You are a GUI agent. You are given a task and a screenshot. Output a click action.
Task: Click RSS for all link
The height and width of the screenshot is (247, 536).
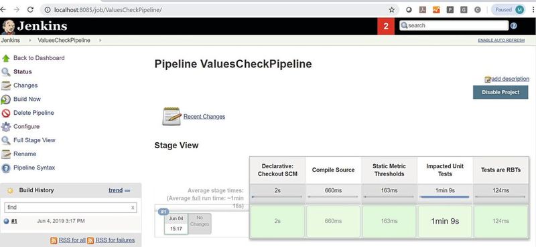pos(72,240)
